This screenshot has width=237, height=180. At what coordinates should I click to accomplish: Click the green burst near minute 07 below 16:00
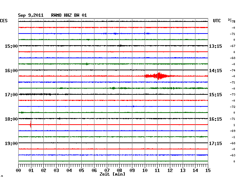113,88
